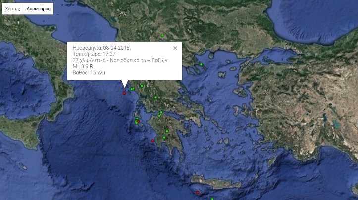This screenshot has width=358, height=200.
Task: Click the green marker in central mainland Greece
Action: [155, 97]
